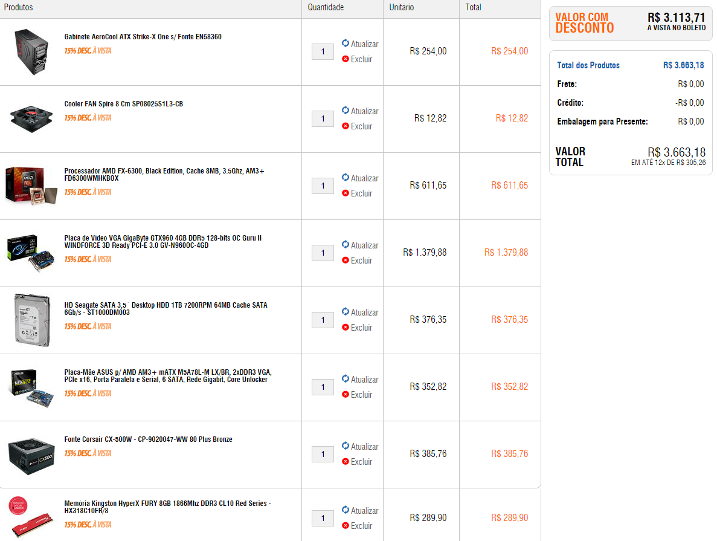This screenshot has height=541, width=717.
Task: Click the Total column header
Action: (473, 7)
